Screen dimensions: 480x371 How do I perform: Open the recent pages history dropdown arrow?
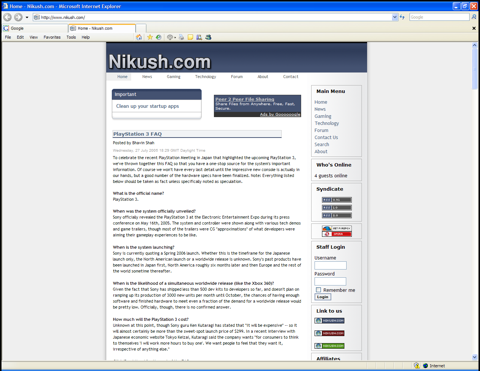[27, 17]
